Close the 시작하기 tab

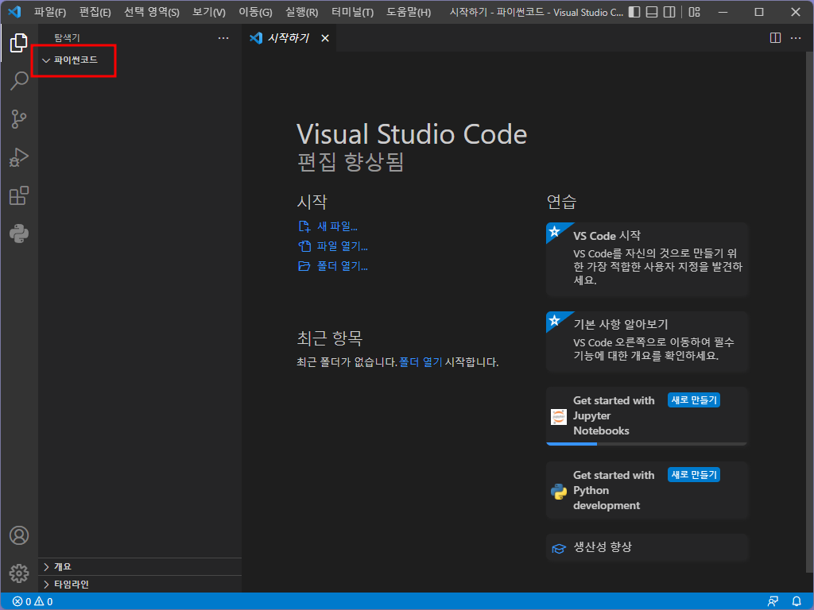pyautogui.click(x=325, y=38)
